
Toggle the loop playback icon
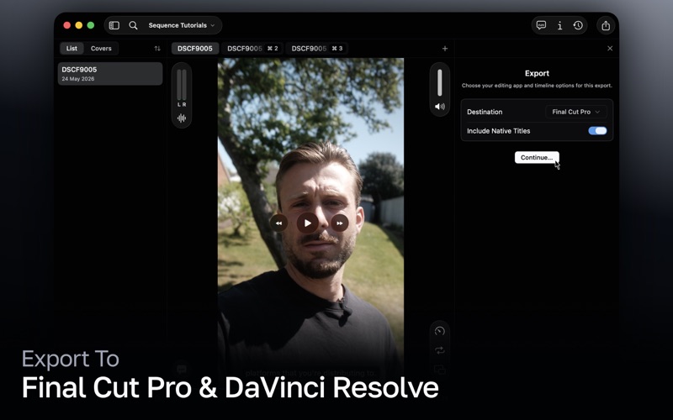[x=439, y=350]
